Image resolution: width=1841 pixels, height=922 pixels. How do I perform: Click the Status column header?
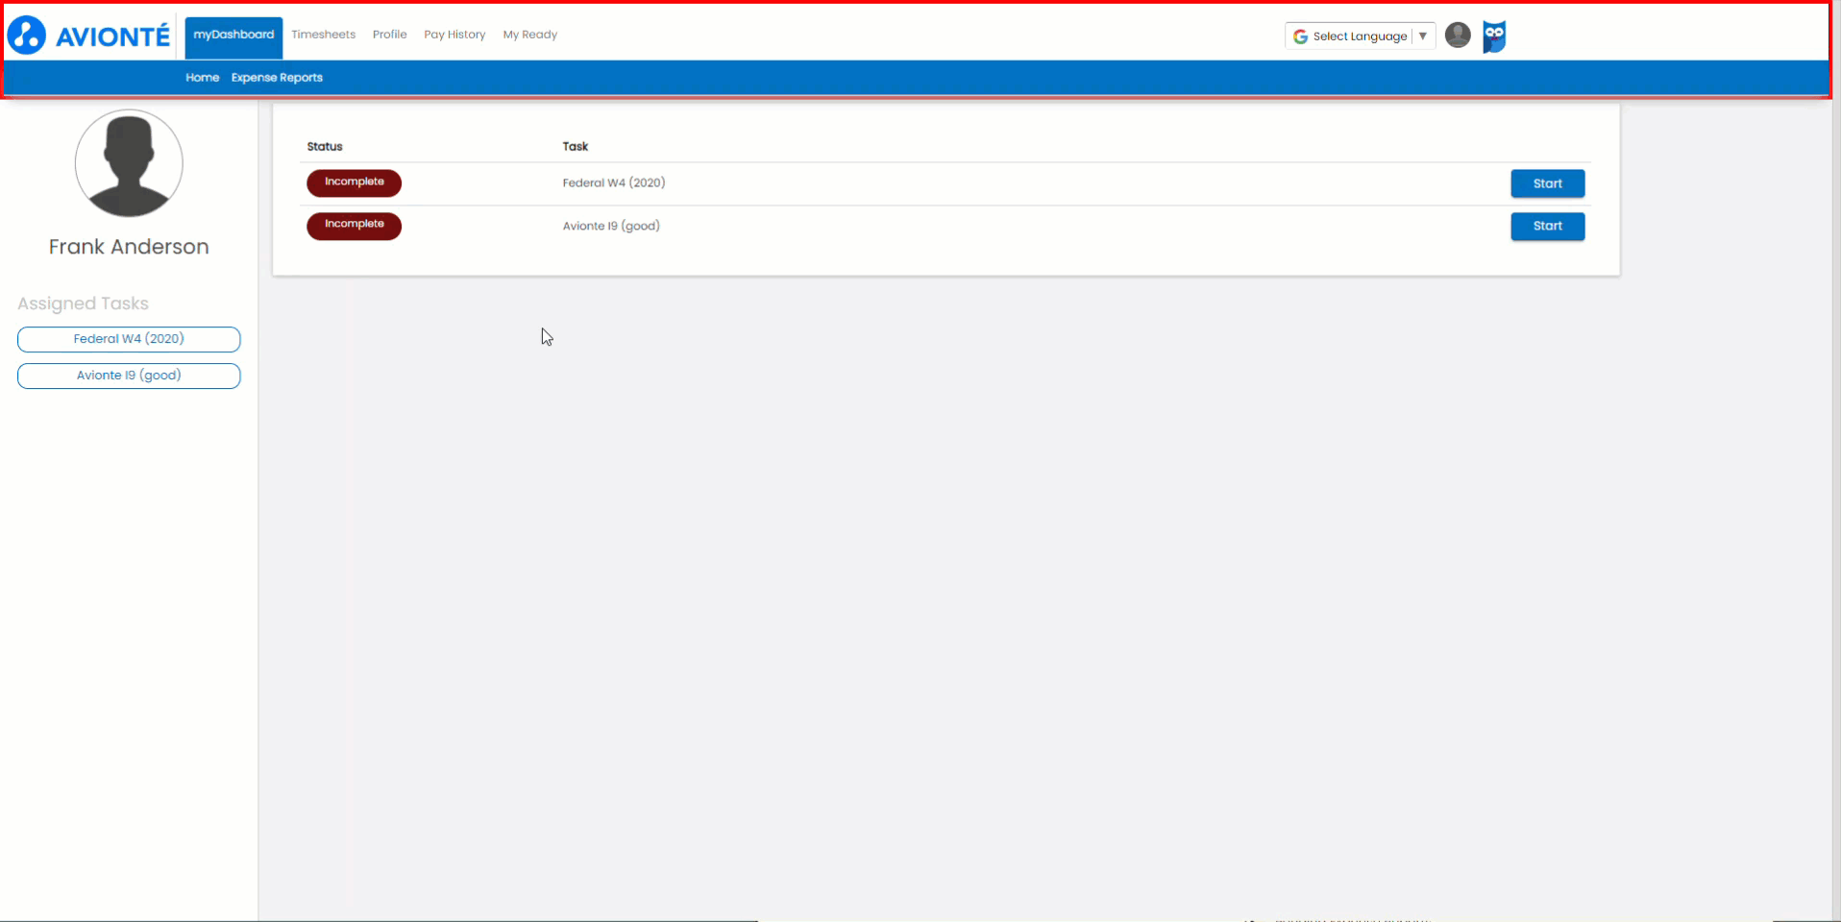[x=325, y=147]
